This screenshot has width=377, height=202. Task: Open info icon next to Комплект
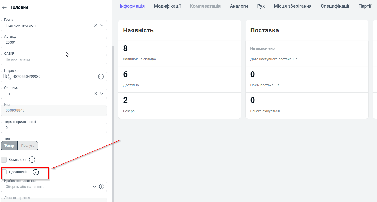pyautogui.click(x=32, y=160)
